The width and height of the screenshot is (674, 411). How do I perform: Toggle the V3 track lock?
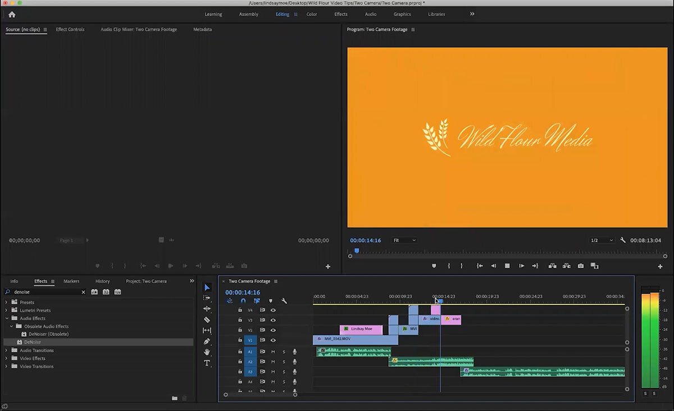240,320
